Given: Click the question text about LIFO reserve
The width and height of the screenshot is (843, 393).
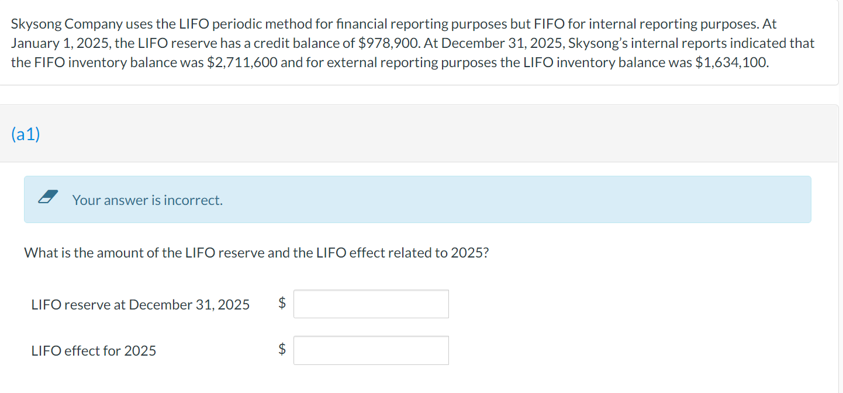Looking at the screenshot, I should tap(256, 252).
